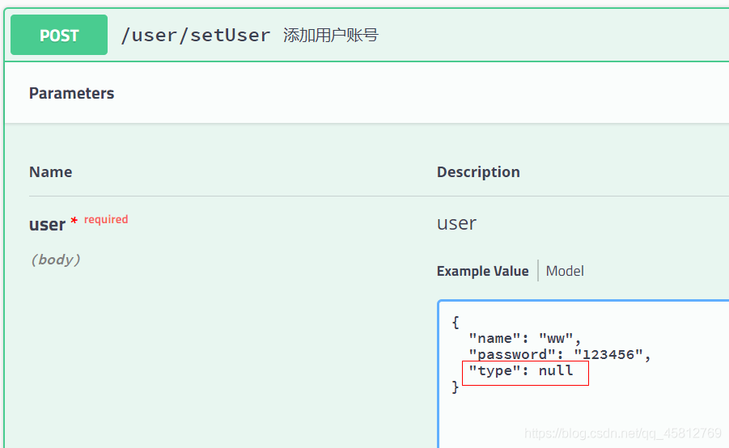Click the blog.csdn.net watermark URL
This screenshot has width=729, height=448.
[x=622, y=433]
